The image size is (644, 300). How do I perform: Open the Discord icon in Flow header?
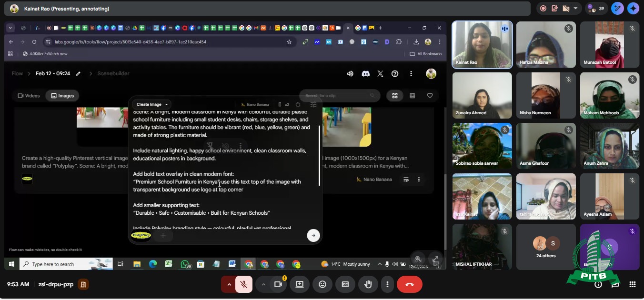(365, 74)
